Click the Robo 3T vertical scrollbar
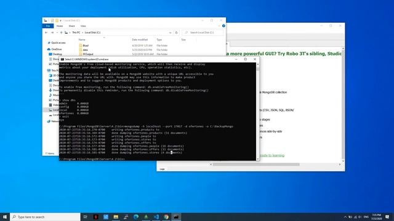 343,104
